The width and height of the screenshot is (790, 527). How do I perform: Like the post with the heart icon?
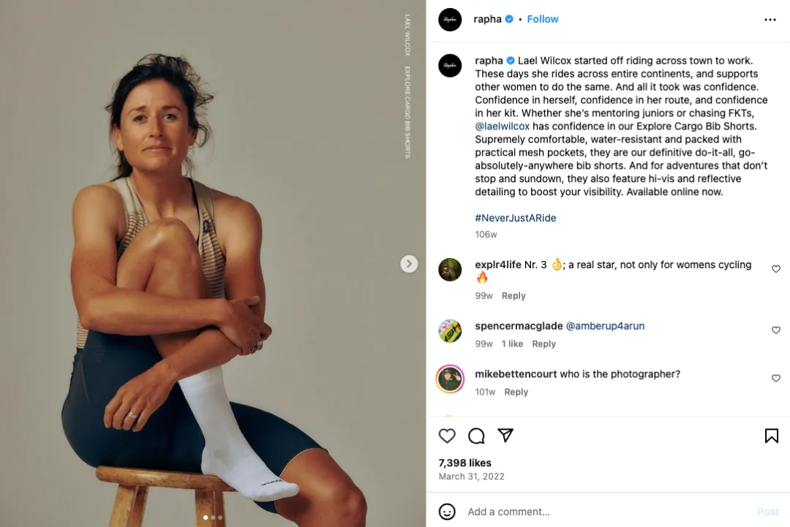pos(447,435)
